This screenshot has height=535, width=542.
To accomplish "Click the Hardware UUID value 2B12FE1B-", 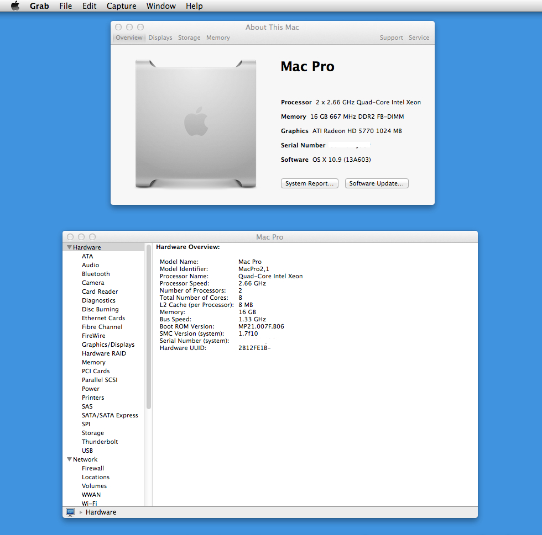I will [x=254, y=348].
